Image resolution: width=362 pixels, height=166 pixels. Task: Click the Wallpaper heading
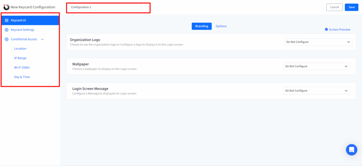pos(81,64)
